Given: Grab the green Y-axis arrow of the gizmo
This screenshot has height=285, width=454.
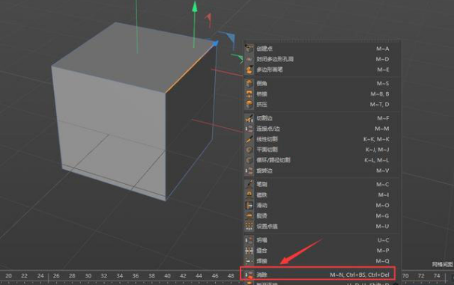Looking at the screenshot, I should point(195,7).
